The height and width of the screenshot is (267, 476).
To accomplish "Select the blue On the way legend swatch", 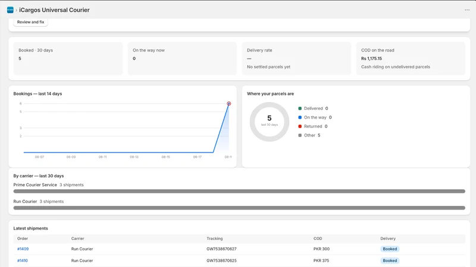I will (300, 117).
